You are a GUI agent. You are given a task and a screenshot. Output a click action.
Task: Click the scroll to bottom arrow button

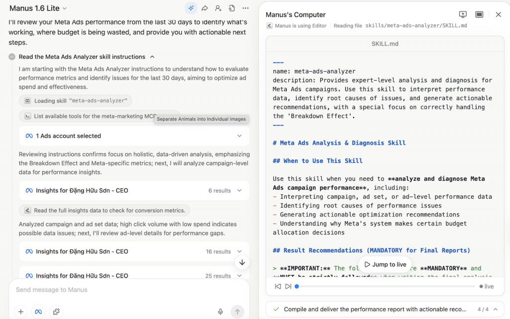click(242, 262)
